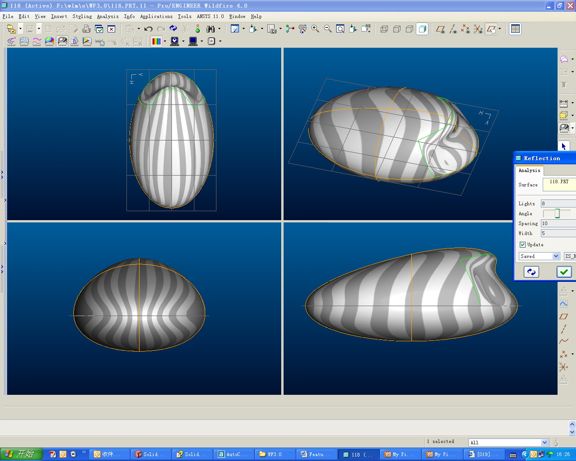Image resolution: width=576 pixels, height=461 pixels.
Task: Click the Lights value field
Action: (558, 203)
